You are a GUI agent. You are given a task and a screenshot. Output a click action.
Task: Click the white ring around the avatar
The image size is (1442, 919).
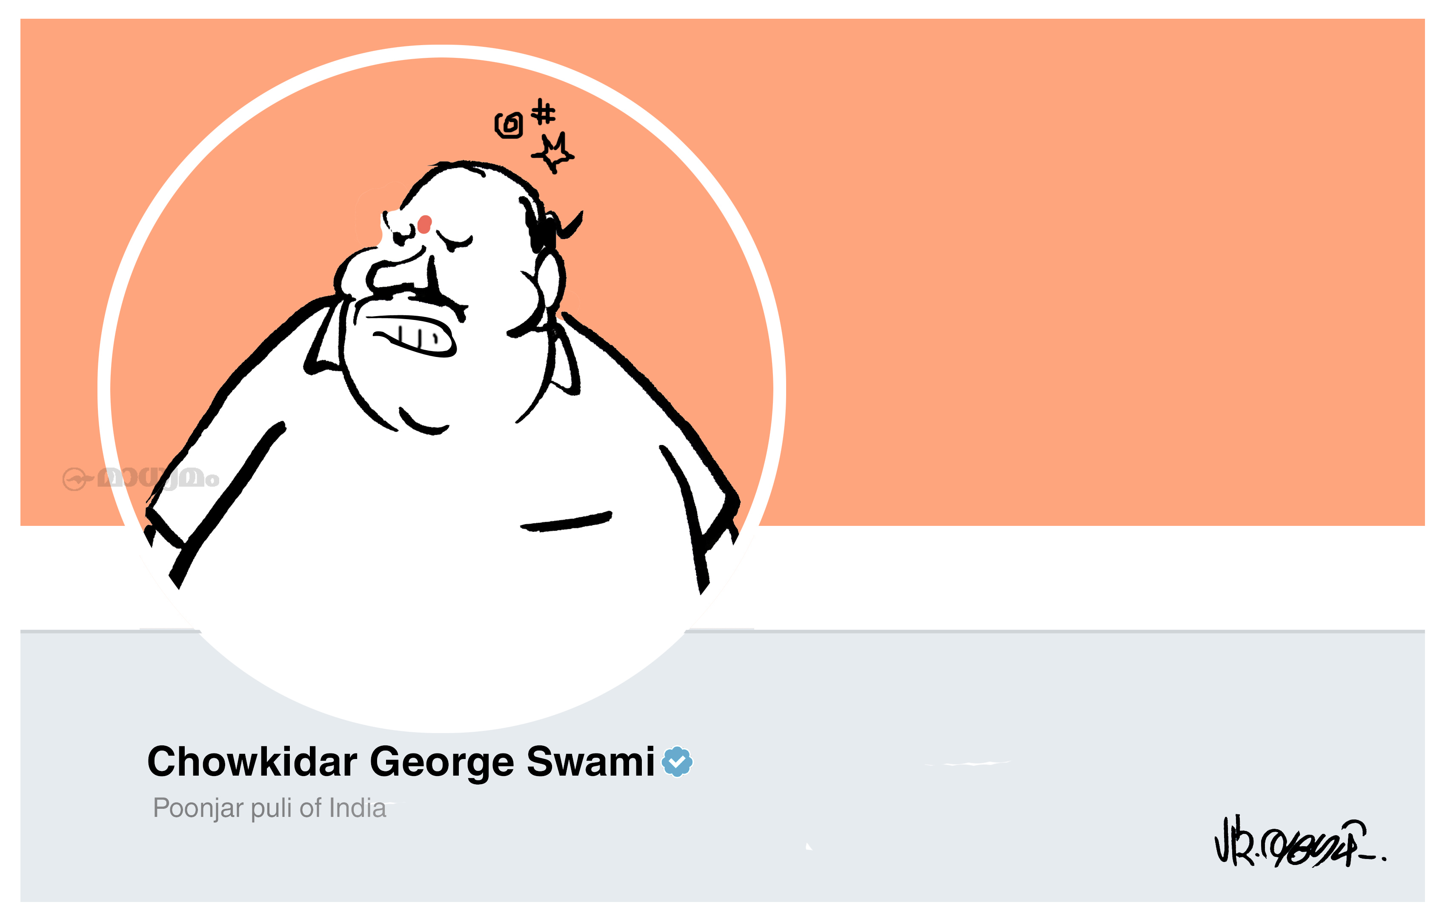click(442, 51)
